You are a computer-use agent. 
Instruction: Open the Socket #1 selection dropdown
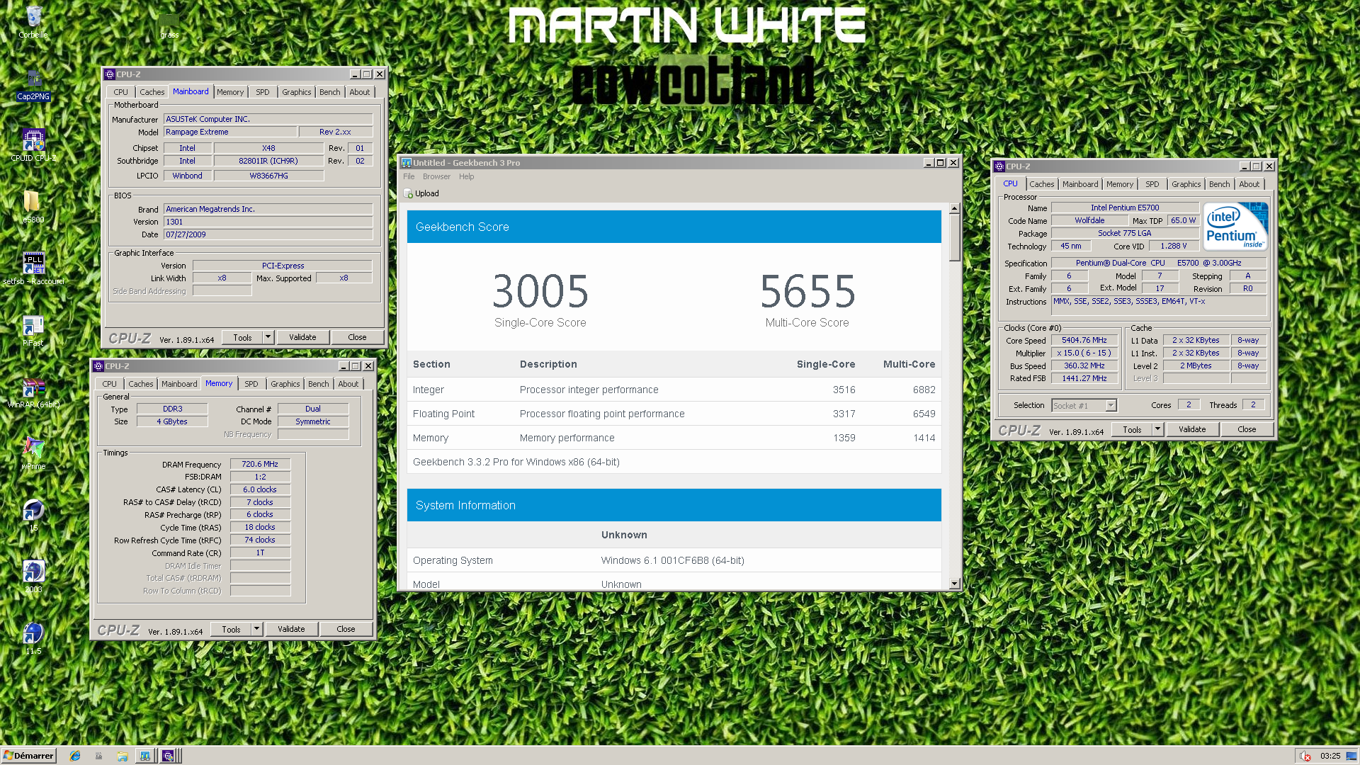tap(1111, 405)
